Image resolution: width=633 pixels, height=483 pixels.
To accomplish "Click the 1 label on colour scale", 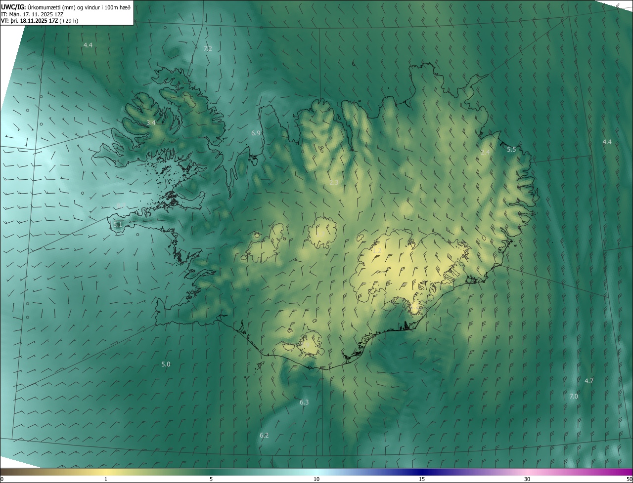I will point(106,480).
